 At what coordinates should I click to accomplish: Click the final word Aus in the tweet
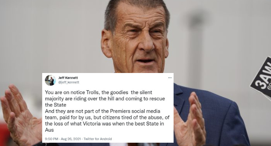point(49,130)
